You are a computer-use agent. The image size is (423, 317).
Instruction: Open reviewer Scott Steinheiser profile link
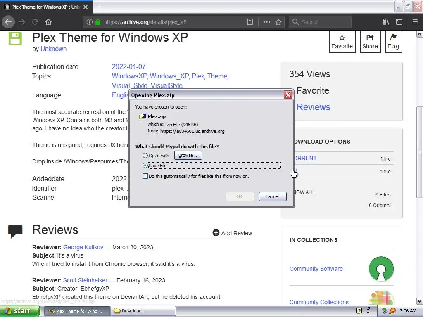click(85, 280)
